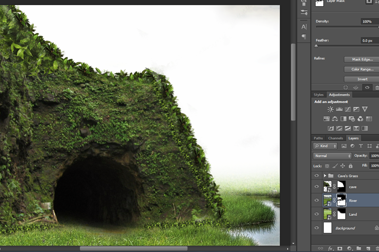
Task: Open the Character panel icon
Action: [304, 27]
